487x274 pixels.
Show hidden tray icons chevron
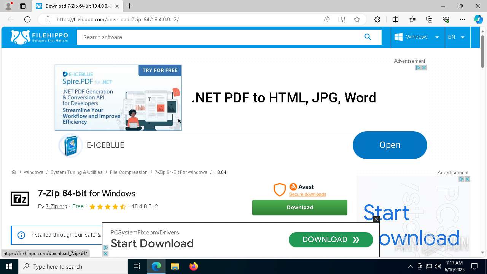coord(410,266)
